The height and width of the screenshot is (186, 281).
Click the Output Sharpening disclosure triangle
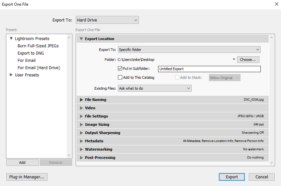[81, 133]
